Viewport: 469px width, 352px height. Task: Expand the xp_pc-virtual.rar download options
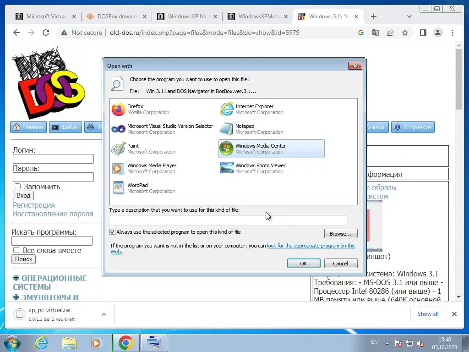[104, 314]
